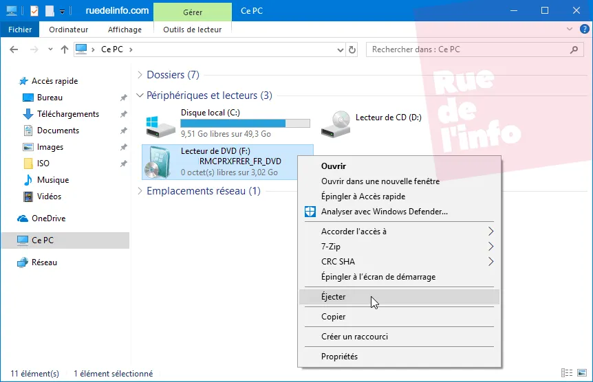
Task: Open Téléchargements in the navigation pane
Action: (x=67, y=114)
